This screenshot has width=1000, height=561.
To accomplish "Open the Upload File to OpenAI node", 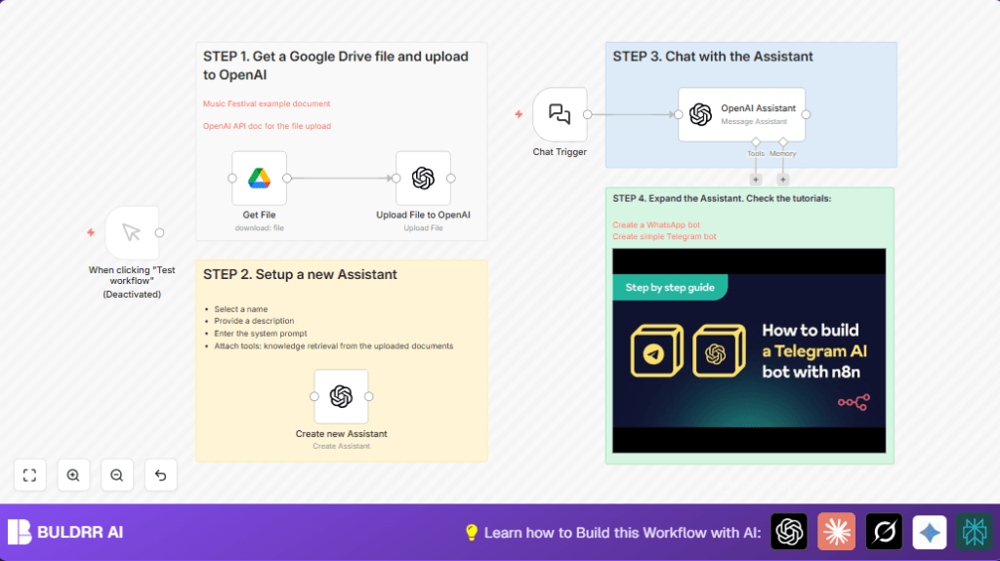I will click(423, 179).
